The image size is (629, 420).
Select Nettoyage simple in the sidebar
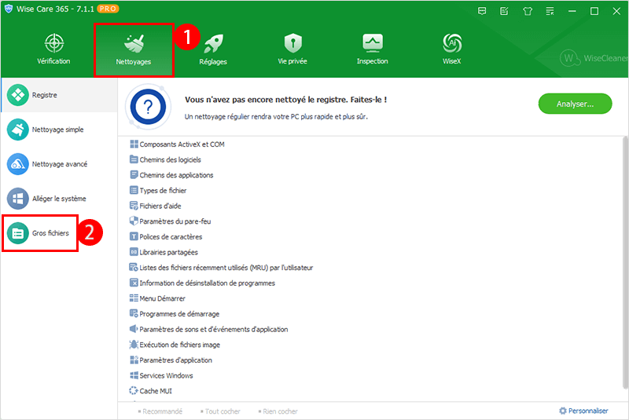click(x=59, y=130)
